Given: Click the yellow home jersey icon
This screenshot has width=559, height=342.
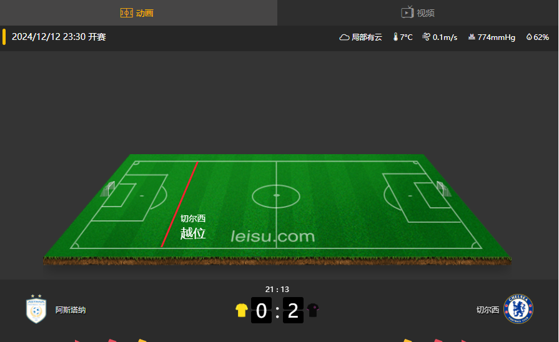Looking at the screenshot, I should click(242, 310).
